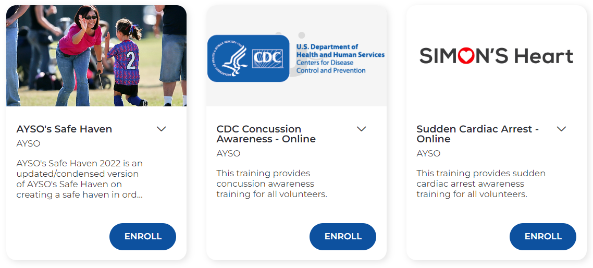
Task: Open the soccer high-five photo thumbnail
Action: [x=96, y=56]
